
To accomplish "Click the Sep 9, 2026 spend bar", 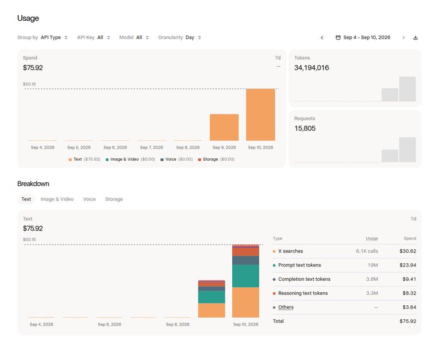I will [x=224, y=128].
